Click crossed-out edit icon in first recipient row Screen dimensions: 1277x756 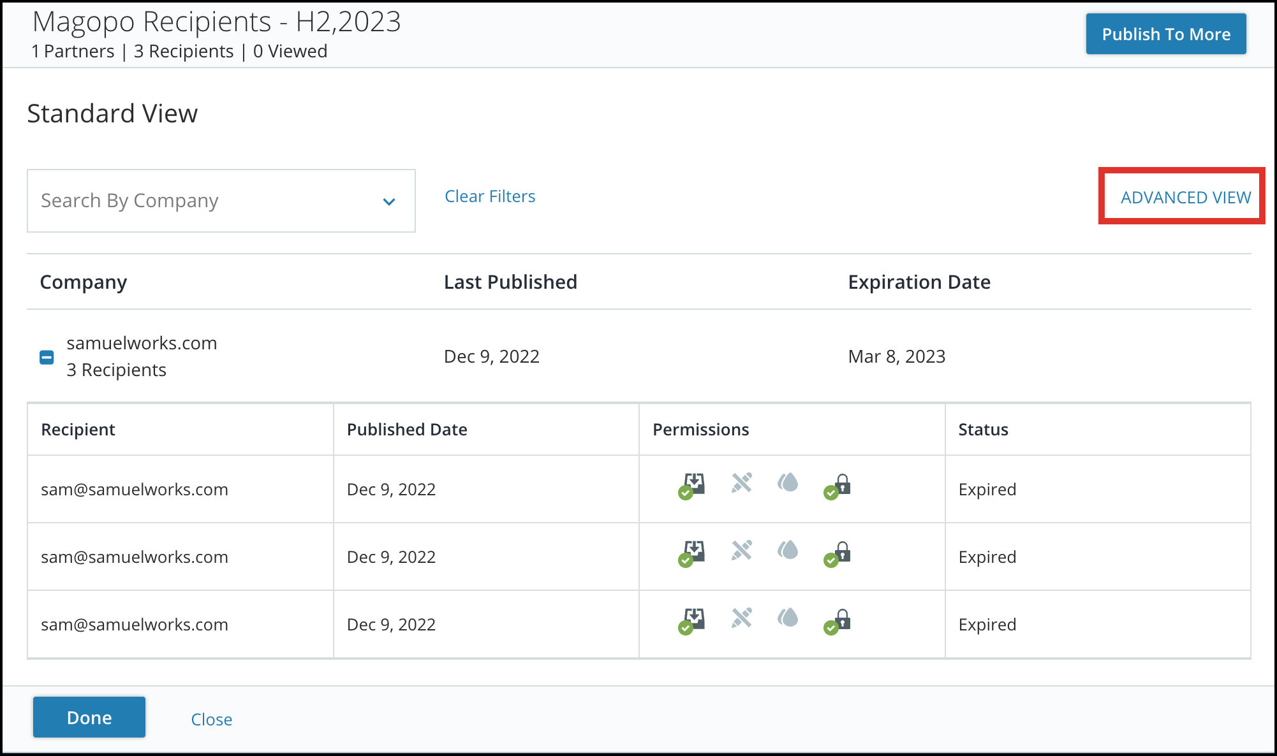click(742, 483)
